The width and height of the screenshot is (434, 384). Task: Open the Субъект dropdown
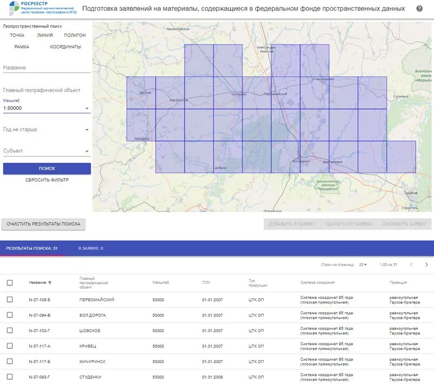point(47,151)
